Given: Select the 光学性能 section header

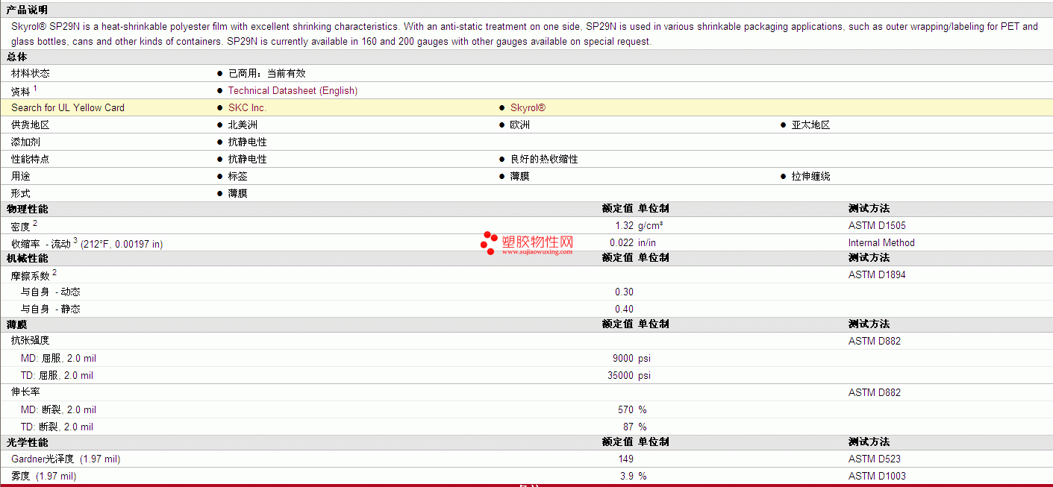Looking at the screenshot, I should point(27,442).
